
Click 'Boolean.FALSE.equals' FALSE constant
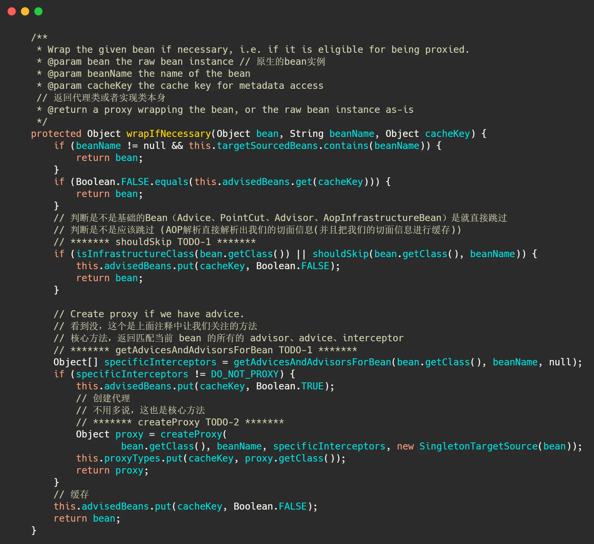[x=135, y=182]
